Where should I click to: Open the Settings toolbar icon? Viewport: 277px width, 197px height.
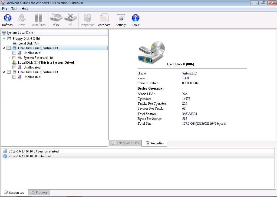[x=121, y=18]
